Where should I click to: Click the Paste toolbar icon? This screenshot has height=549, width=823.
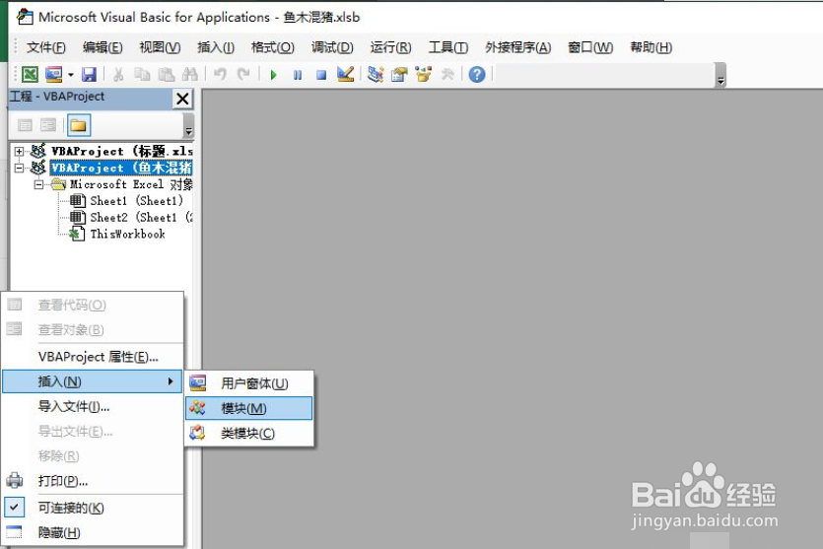coord(167,75)
